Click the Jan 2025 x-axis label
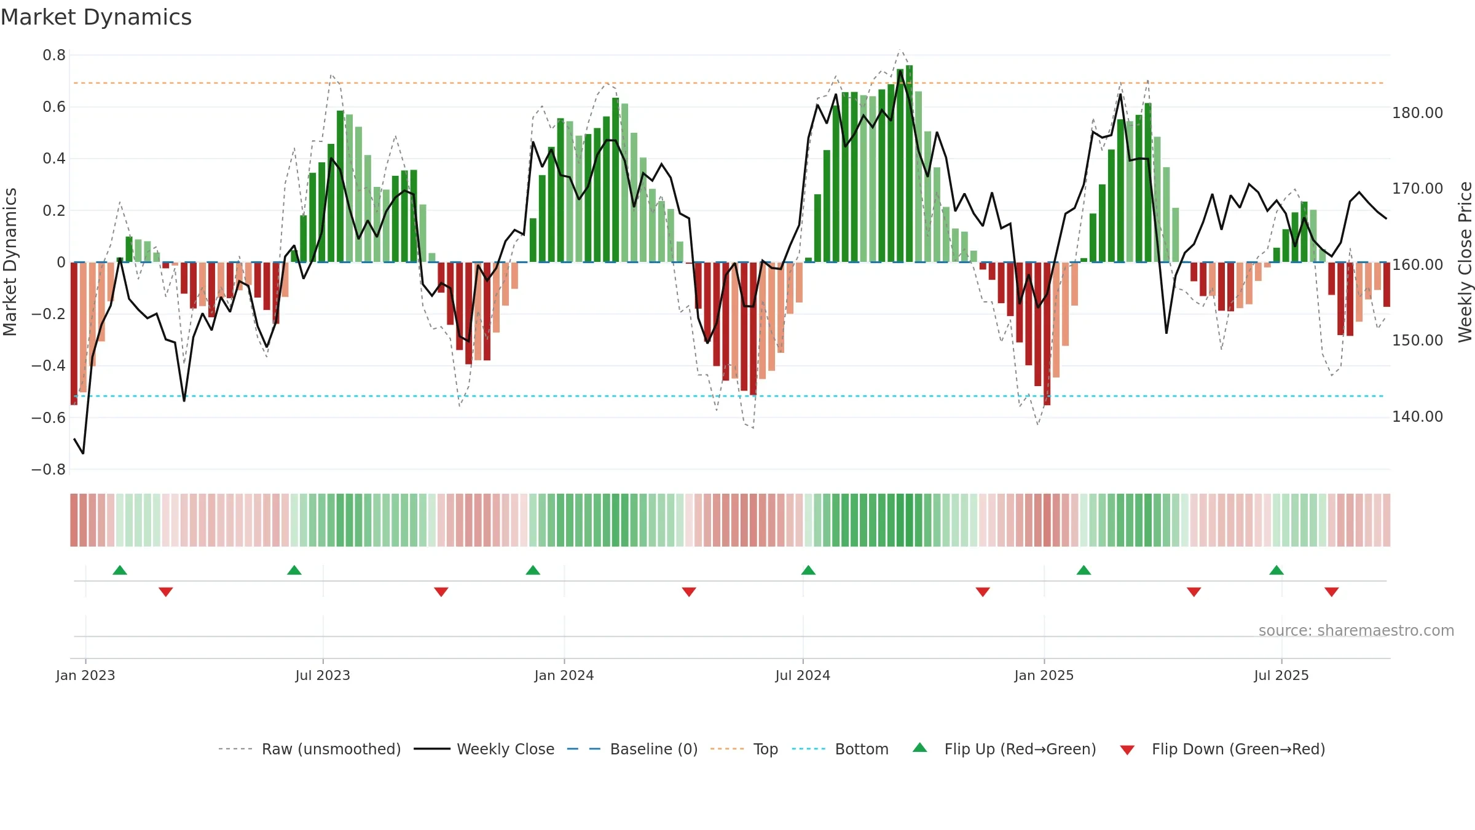Viewport: 1475px width, 830px height. [1044, 675]
